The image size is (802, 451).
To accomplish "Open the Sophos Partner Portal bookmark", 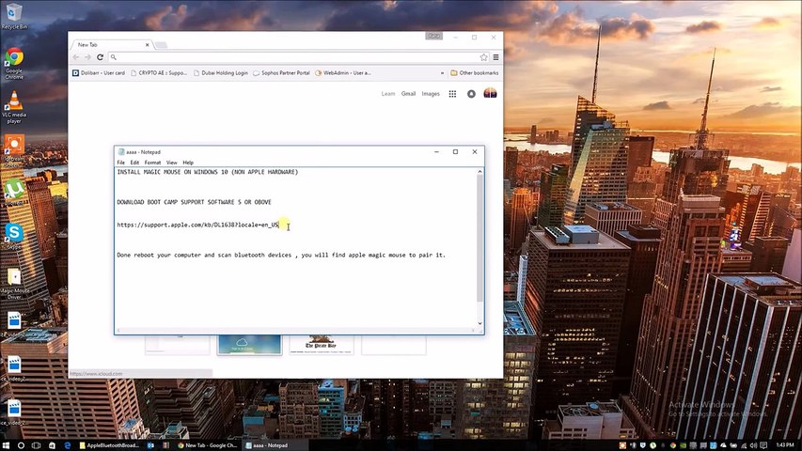I will 281,73.
